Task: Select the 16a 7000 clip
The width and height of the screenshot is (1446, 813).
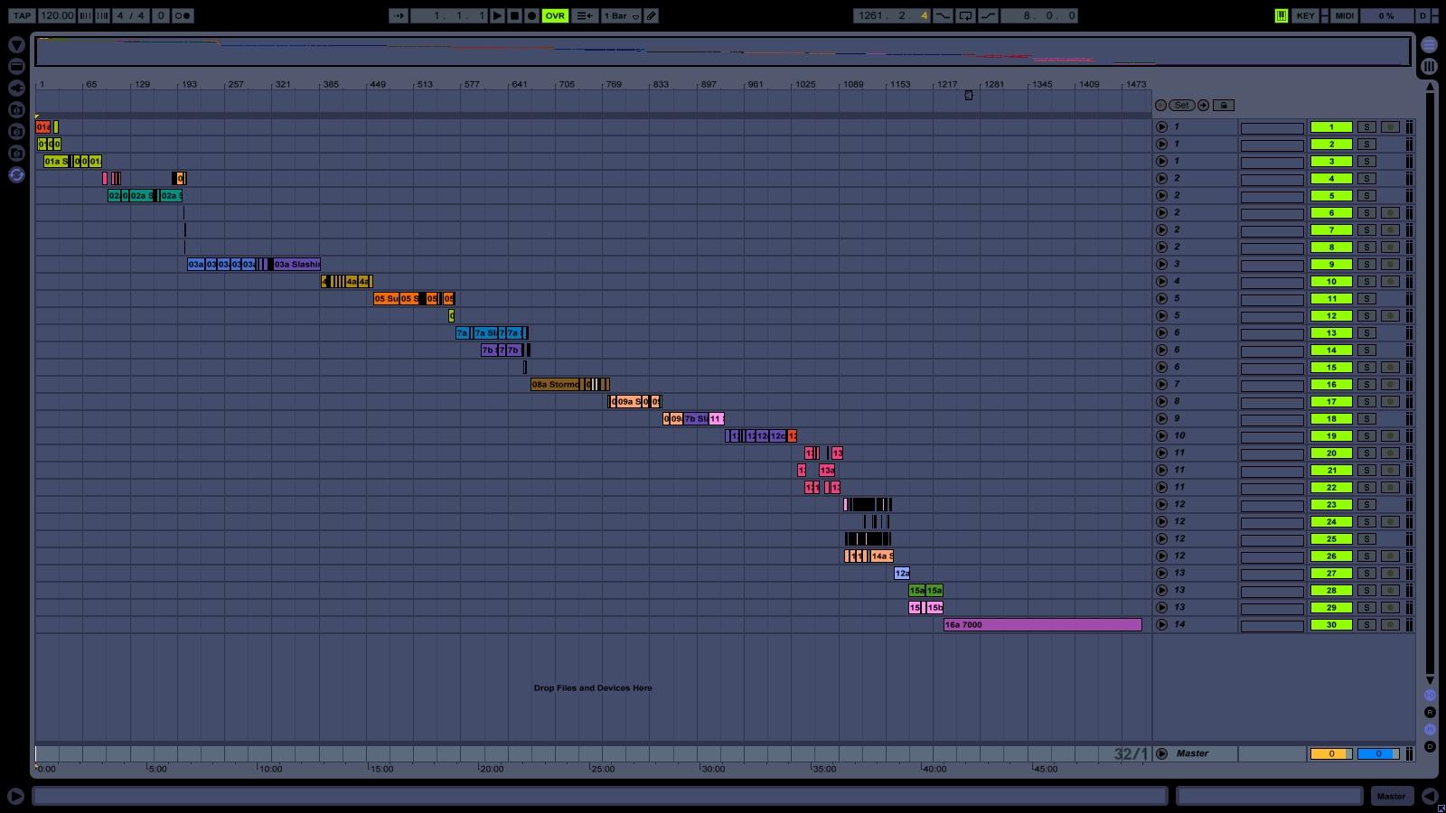Action: [1041, 625]
